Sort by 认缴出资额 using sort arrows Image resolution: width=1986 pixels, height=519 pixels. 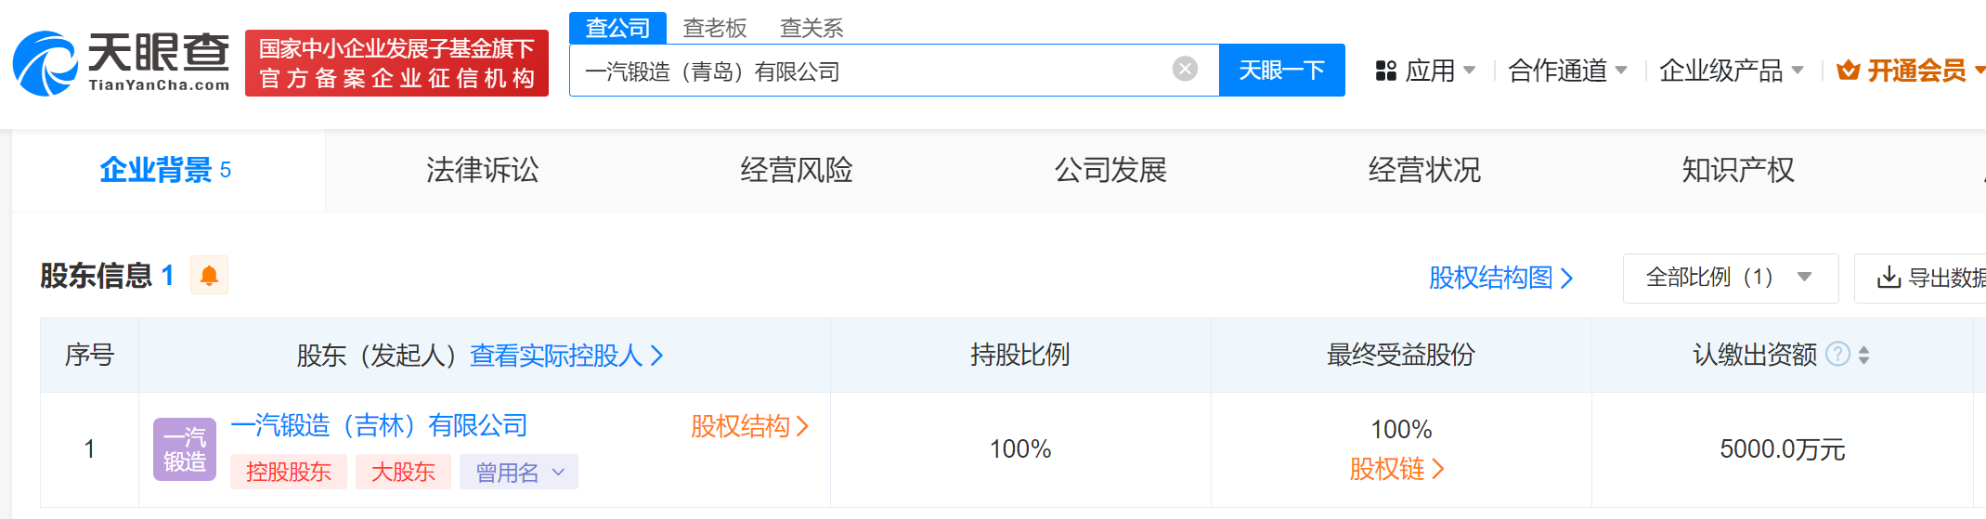point(1863,355)
